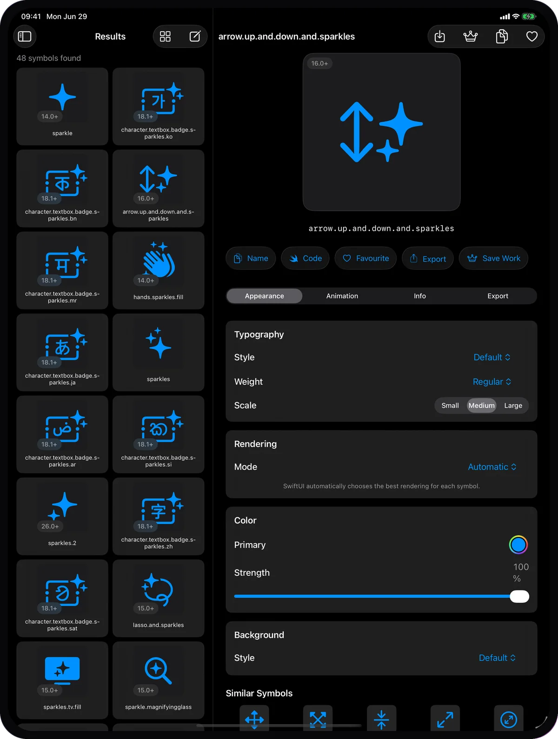Open Background Style Default dropdown
The image size is (558, 739).
pos(497,658)
